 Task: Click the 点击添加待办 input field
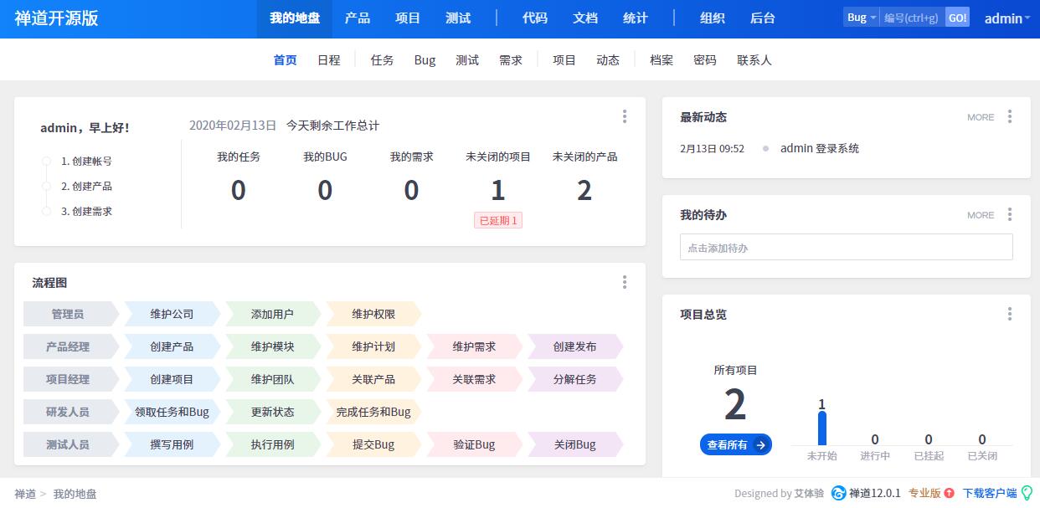(846, 247)
